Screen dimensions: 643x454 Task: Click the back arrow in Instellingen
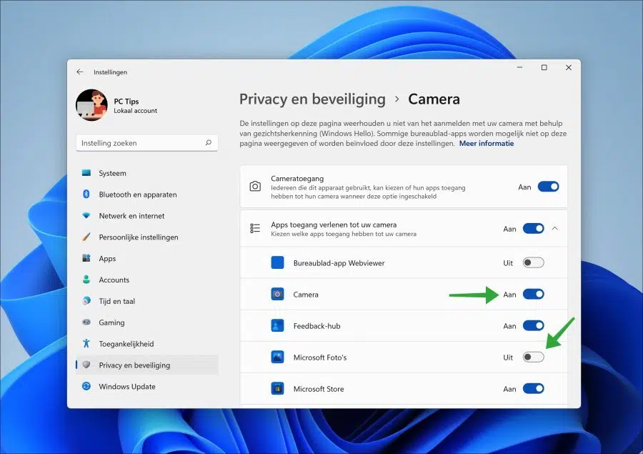coord(79,71)
